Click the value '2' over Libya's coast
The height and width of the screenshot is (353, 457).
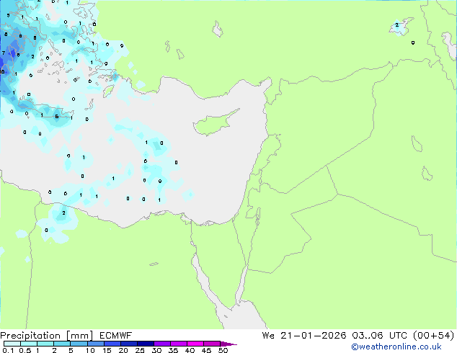pyautogui.click(x=63, y=213)
